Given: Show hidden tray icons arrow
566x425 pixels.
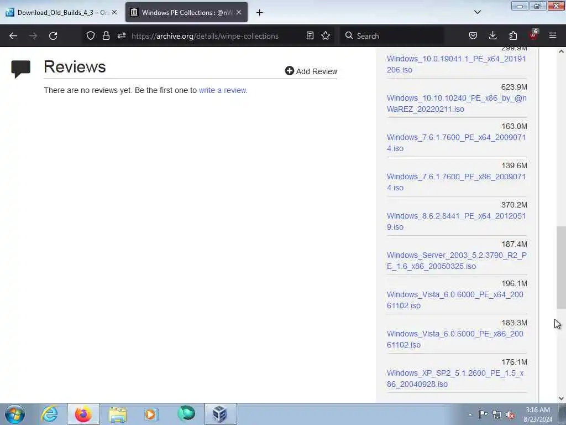Looking at the screenshot, I should click(x=470, y=414).
